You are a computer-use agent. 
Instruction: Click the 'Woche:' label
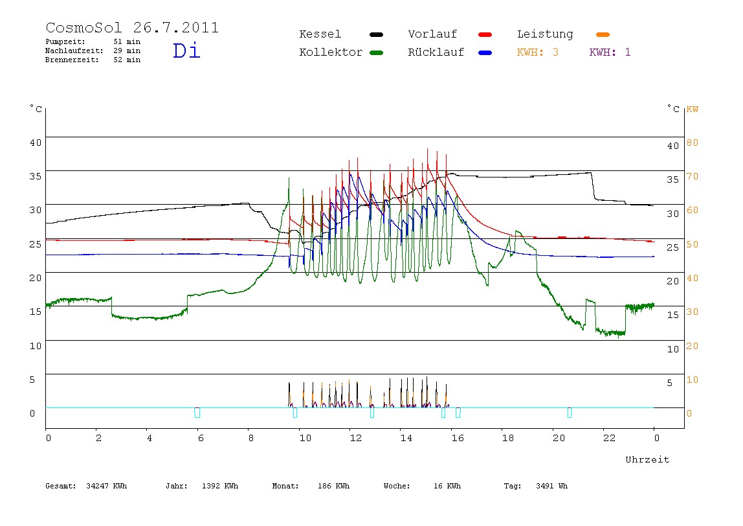[x=397, y=486]
